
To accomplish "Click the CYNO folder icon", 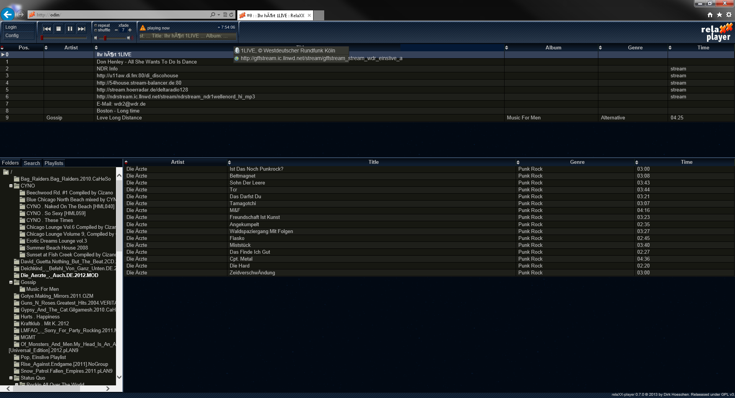I will 17,186.
